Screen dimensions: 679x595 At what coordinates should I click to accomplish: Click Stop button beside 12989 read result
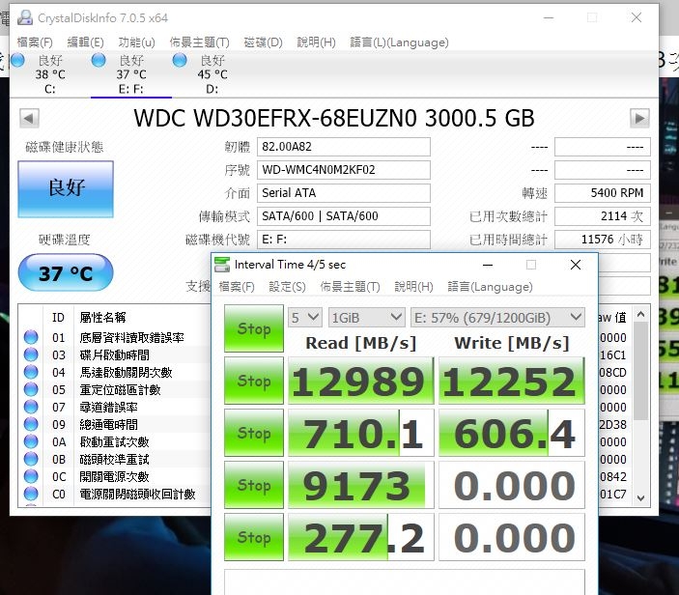click(x=254, y=381)
